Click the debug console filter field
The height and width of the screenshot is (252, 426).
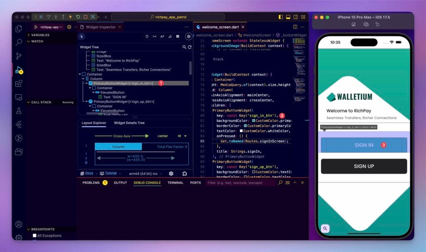(240, 183)
